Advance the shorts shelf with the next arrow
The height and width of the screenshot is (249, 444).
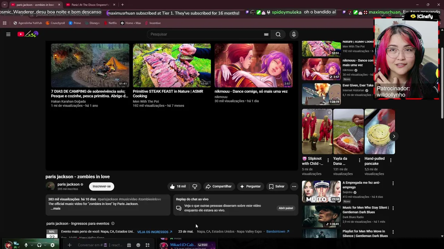click(x=394, y=136)
